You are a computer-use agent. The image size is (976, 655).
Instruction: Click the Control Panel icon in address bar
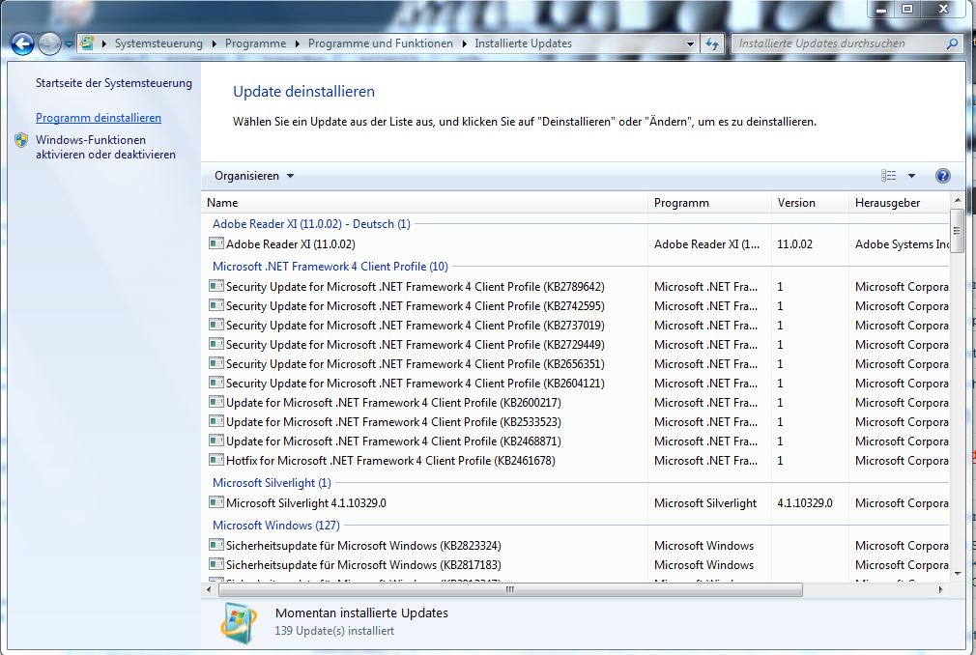pyautogui.click(x=87, y=43)
